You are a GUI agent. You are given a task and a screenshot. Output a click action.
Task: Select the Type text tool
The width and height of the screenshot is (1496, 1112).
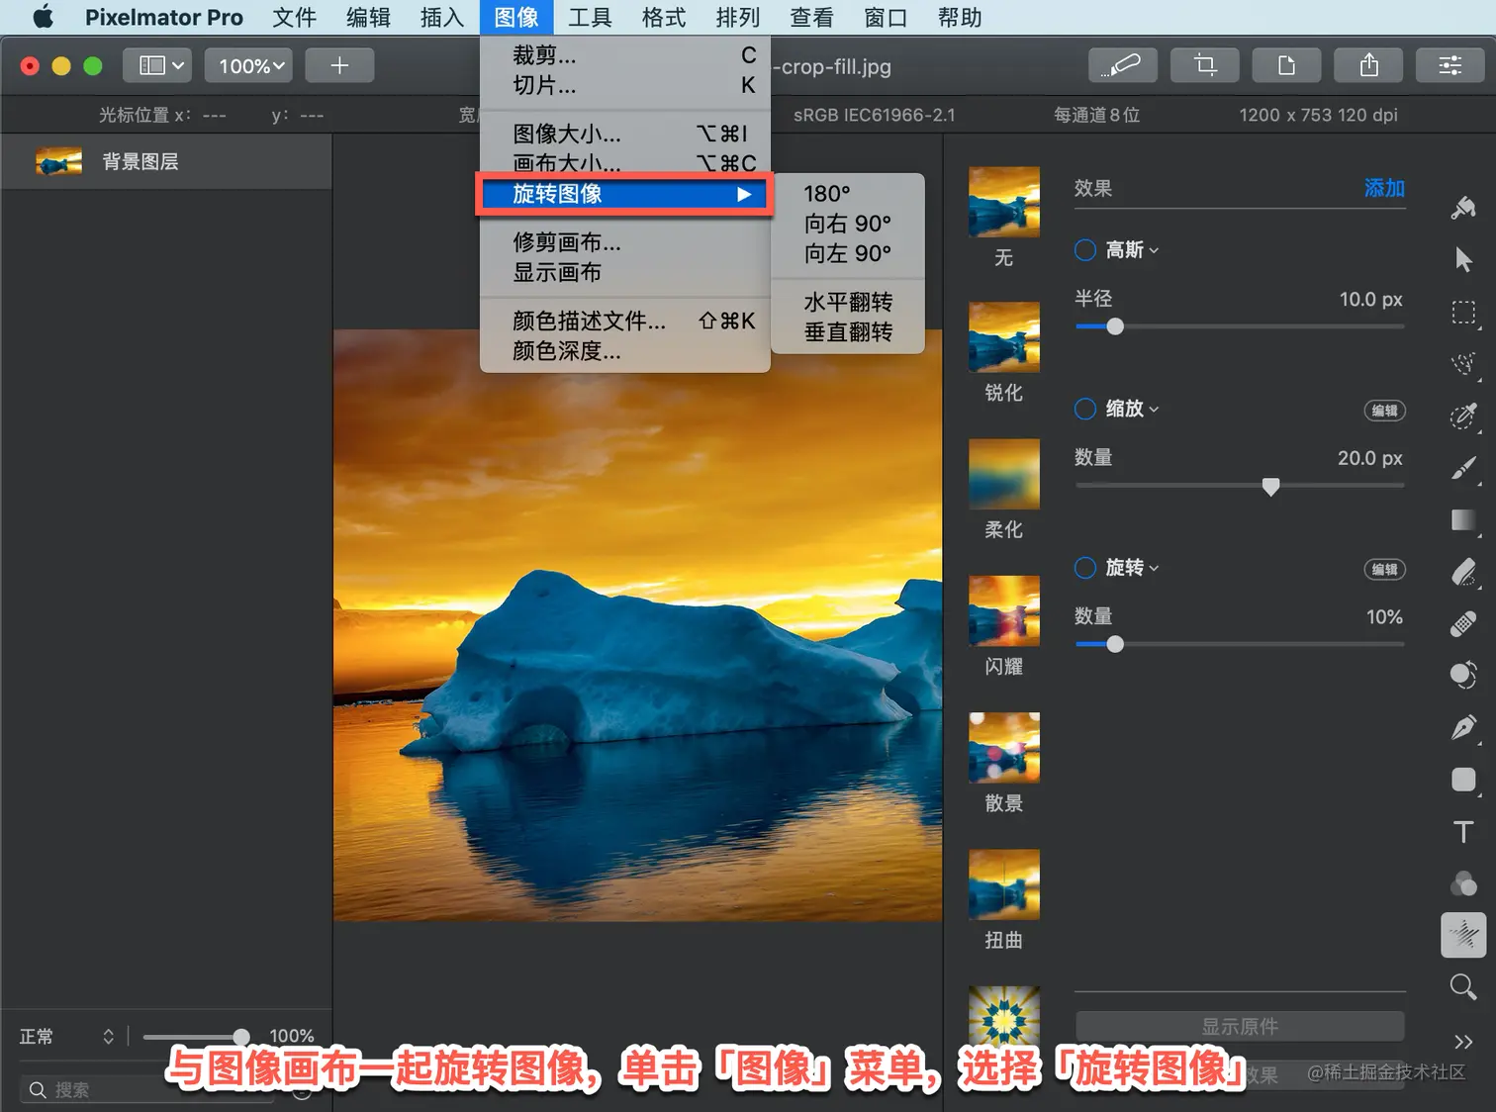1463,832
